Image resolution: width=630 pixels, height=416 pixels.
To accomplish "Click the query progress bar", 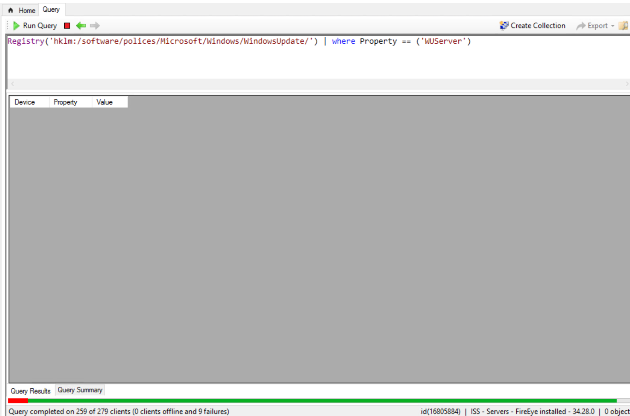I will tap(319, 401).
